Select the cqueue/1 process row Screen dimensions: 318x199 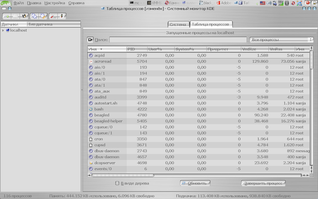click(x=199, y=133)
